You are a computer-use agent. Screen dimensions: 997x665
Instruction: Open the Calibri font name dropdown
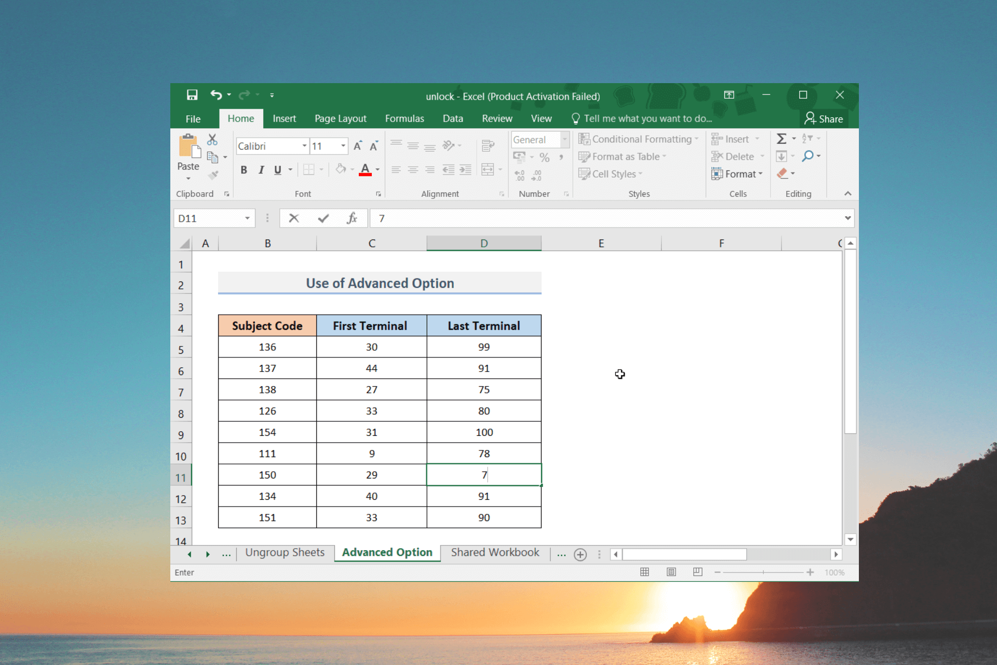304,146
